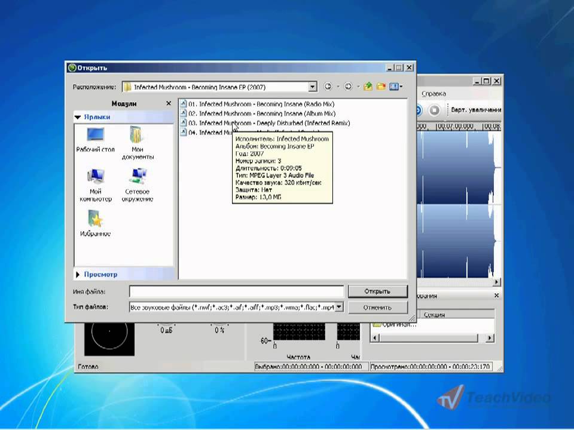This screenshot has width=574, height=430.
Task: Click the Просмотрено status bar field
Action: point(431,366)
